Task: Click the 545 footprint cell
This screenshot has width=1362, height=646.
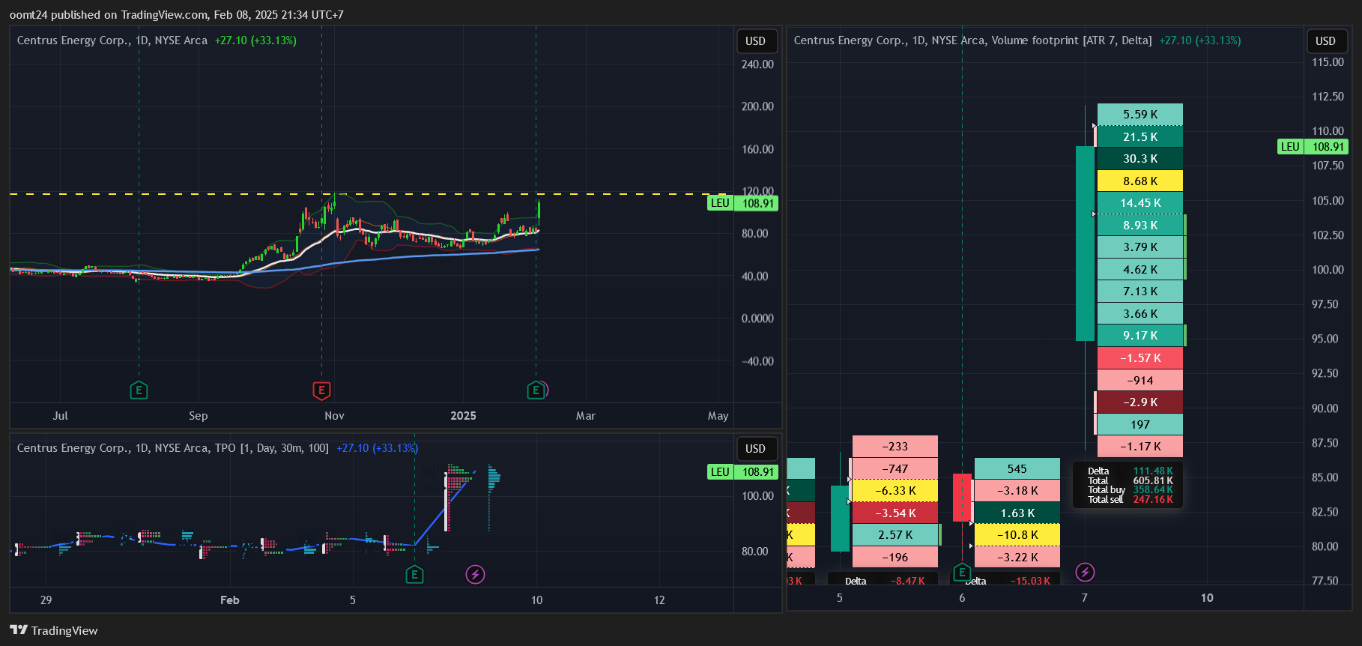Action: coord(1017,469)
